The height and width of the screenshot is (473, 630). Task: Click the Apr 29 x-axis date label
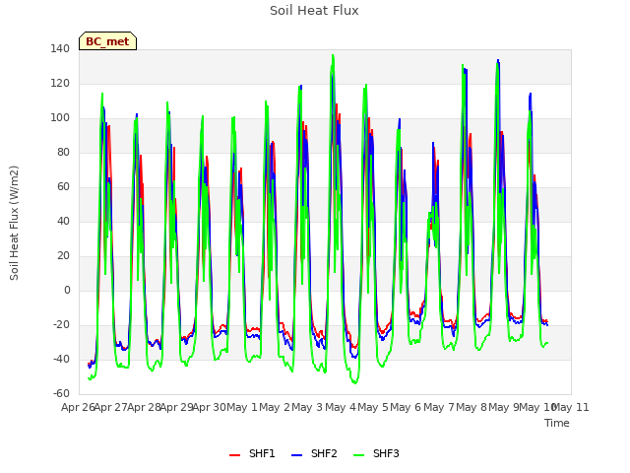177,407
